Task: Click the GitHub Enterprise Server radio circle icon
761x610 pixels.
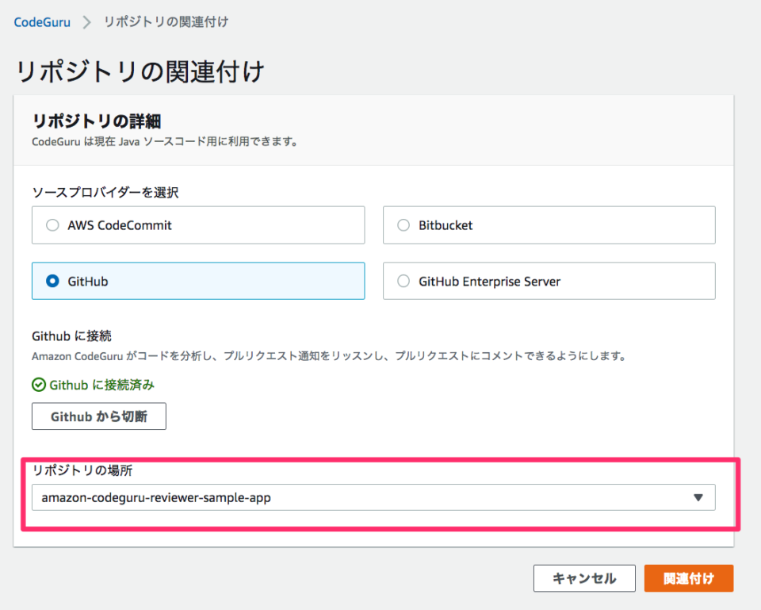Action: [403, 281]
